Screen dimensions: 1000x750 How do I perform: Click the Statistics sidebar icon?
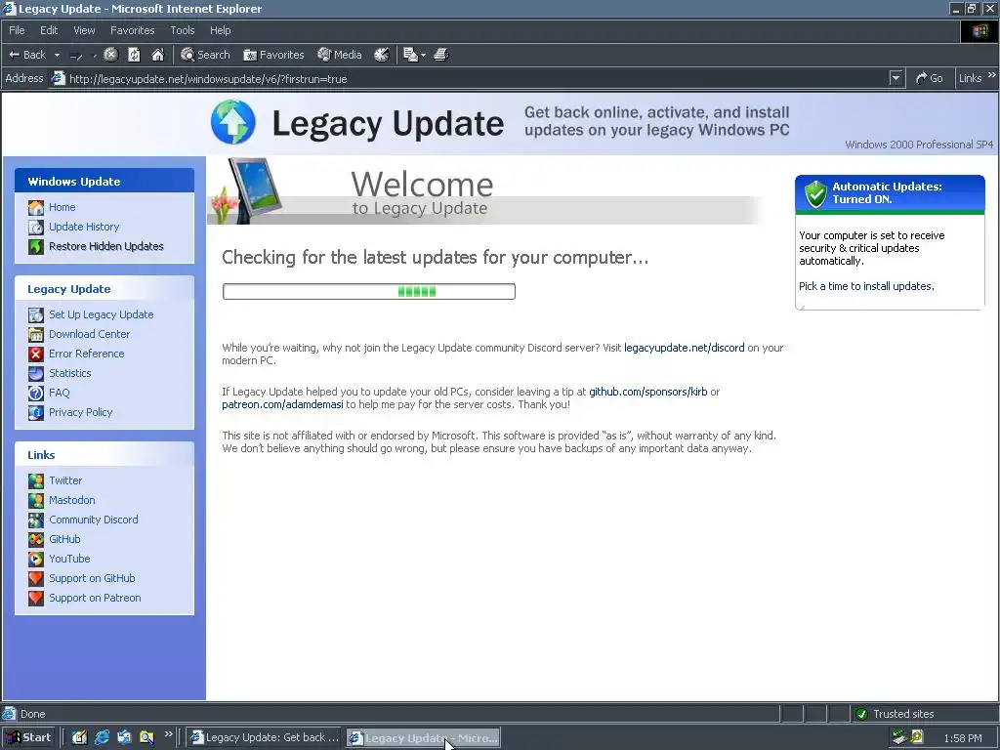(x=36, y=374)
